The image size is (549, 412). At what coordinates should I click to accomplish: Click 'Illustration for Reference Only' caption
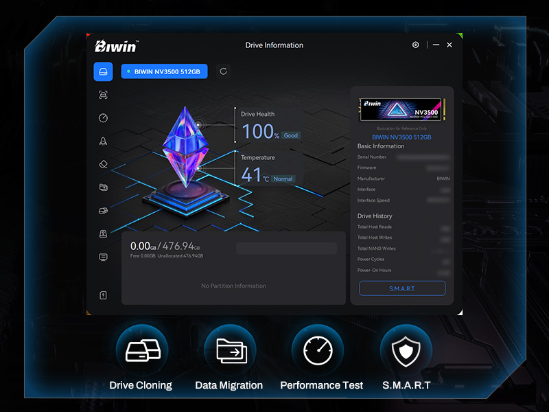point(401,128)
